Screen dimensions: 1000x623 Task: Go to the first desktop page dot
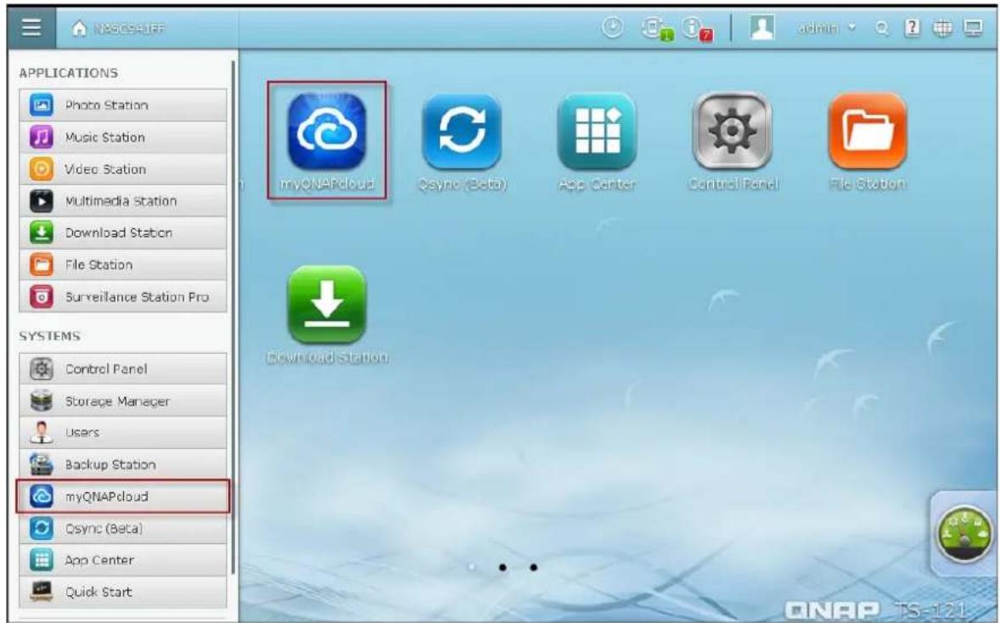(x=472, y=567)
